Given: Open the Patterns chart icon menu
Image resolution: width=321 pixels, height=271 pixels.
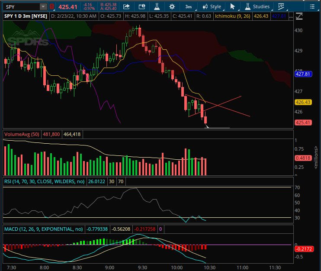Looking at the screenshot, I should pos(282,7).
